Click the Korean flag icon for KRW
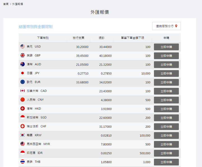The height and width of the screenshot is (167, 202). point(22,135)
